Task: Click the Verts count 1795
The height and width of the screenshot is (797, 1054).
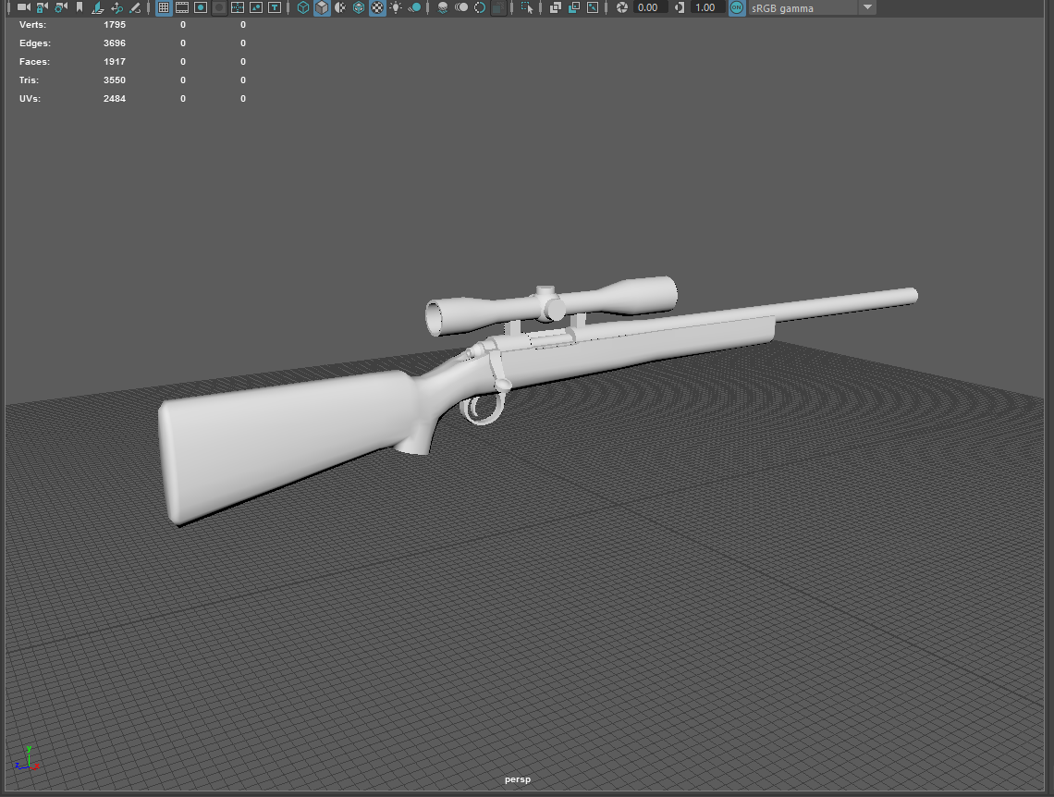Action: [115, 24]
